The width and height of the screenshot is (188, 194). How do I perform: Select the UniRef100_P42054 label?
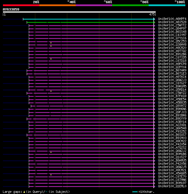(172, 144)
